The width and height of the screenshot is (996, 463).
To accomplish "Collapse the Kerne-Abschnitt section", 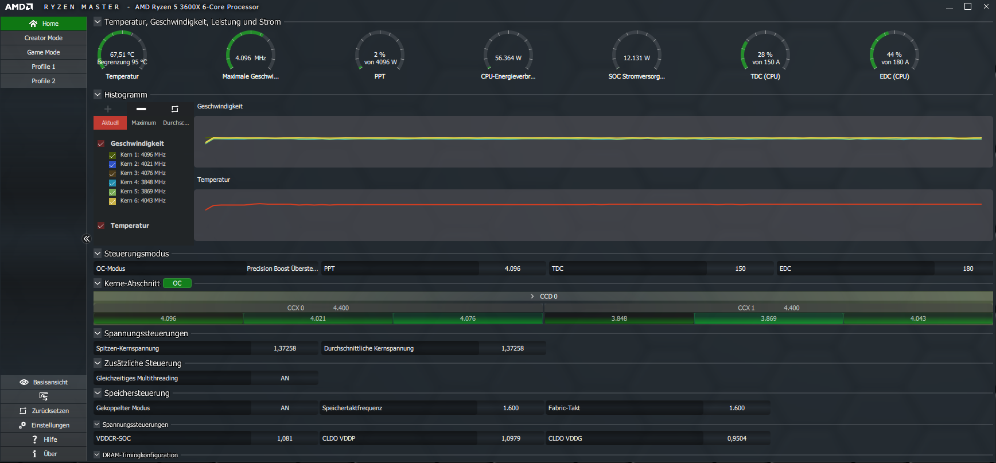I will [98, 283].
